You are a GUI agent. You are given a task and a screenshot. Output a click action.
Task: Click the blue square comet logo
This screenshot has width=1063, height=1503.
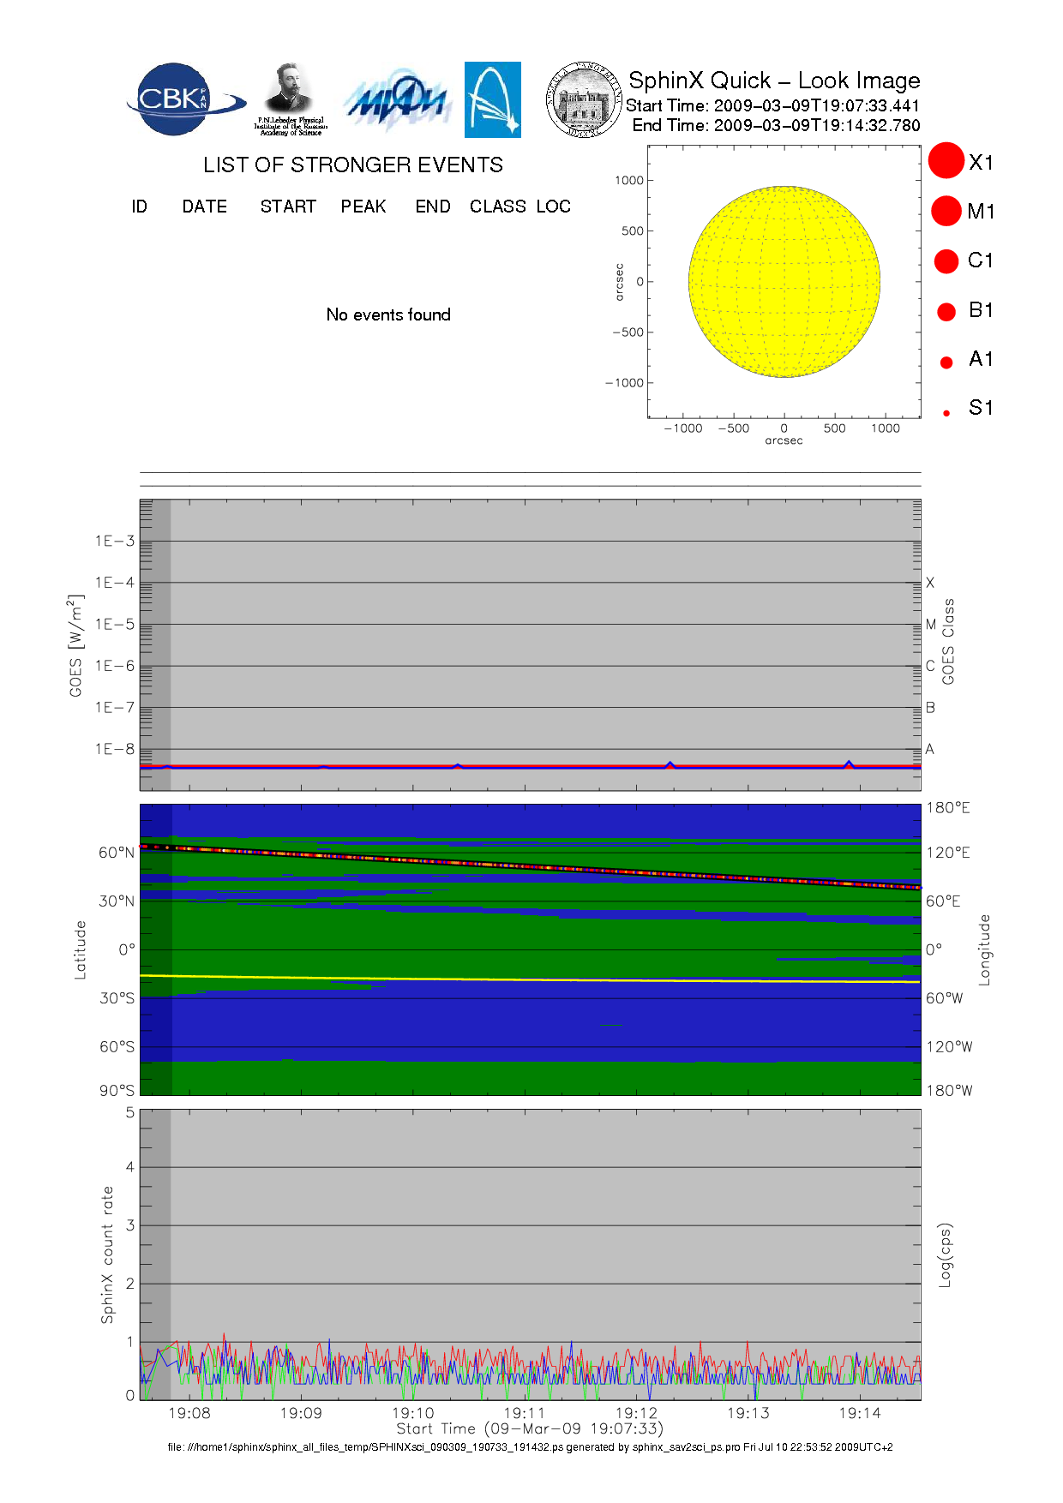click(x=493, y=99)
